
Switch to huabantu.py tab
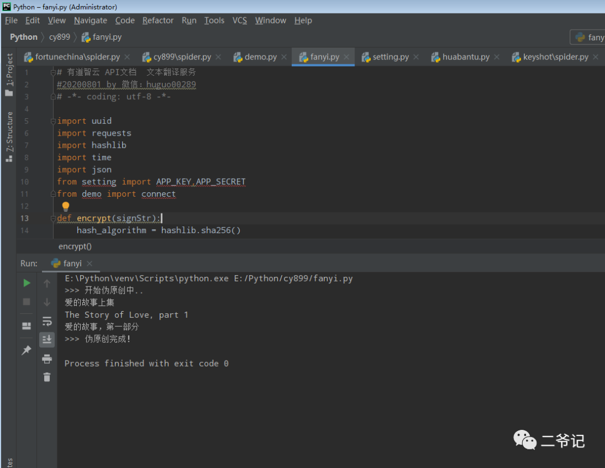(x=466, y=57)
